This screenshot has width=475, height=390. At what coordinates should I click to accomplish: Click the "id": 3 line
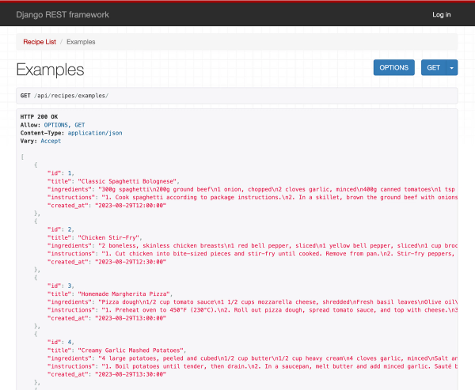pyautogui.click(x=61, y=286)
